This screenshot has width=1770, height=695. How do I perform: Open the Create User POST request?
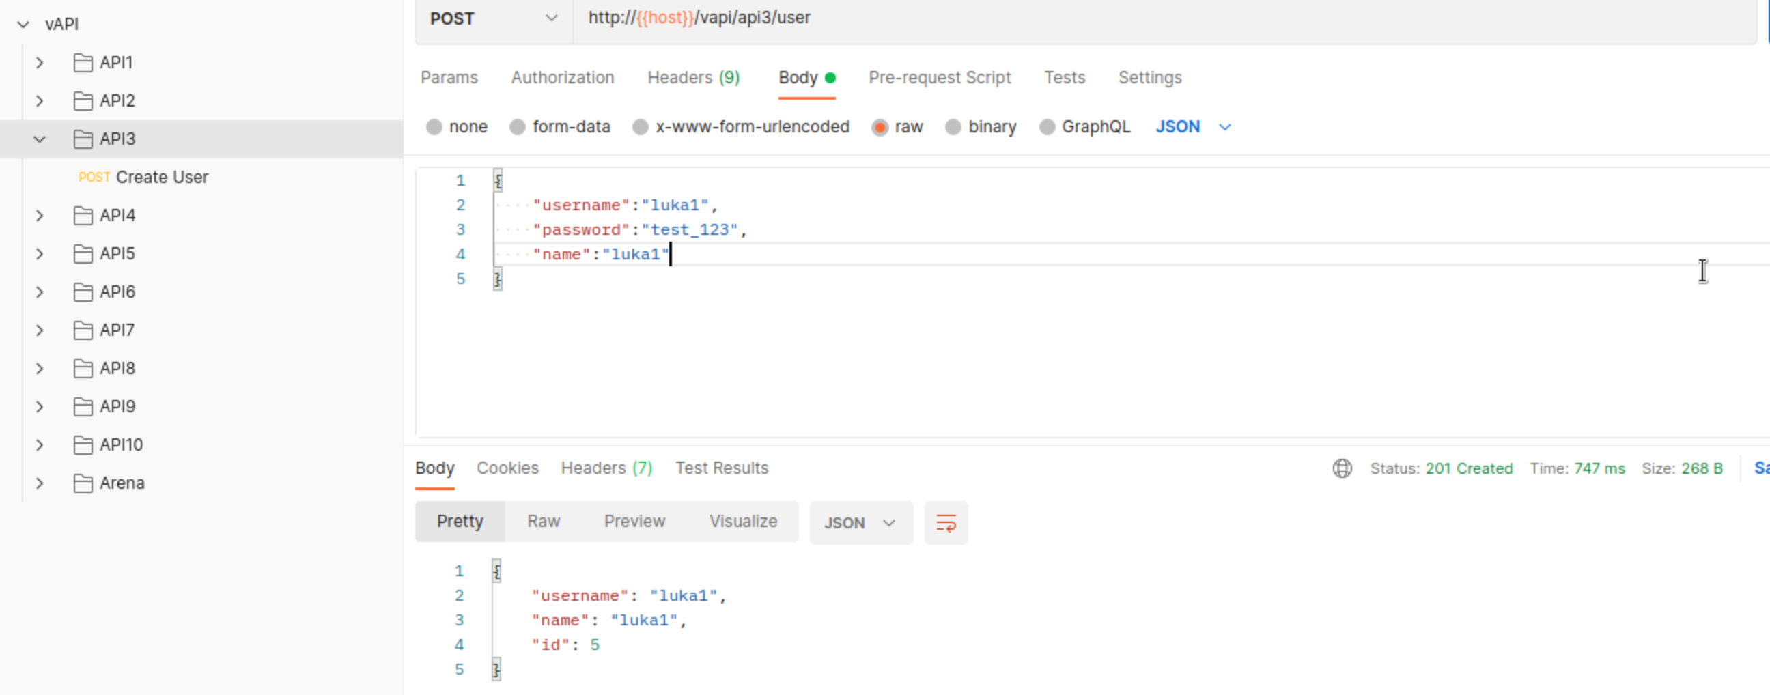point(161,178)
